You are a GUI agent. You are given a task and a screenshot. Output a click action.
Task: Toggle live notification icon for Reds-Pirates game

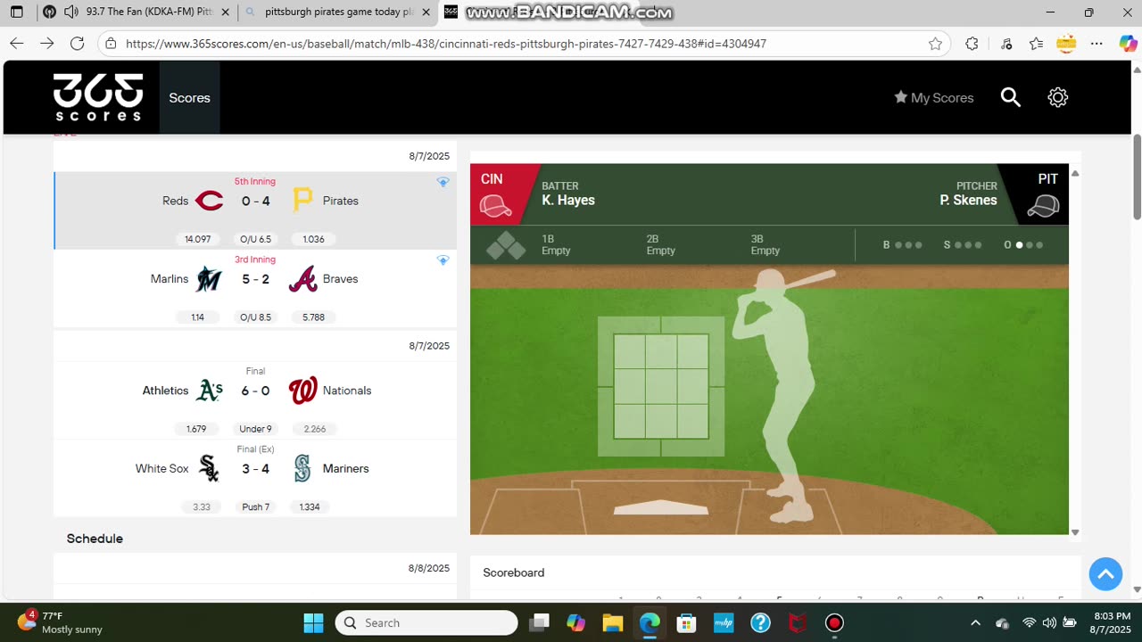[443, 182]
